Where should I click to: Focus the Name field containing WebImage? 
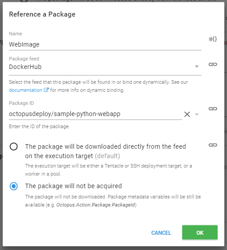(x=105, y=44)
